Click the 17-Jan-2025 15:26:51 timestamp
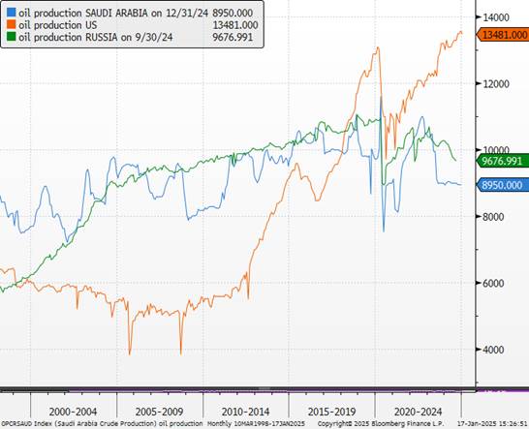This screenshot has height=429, width=529. click(493, 423)
